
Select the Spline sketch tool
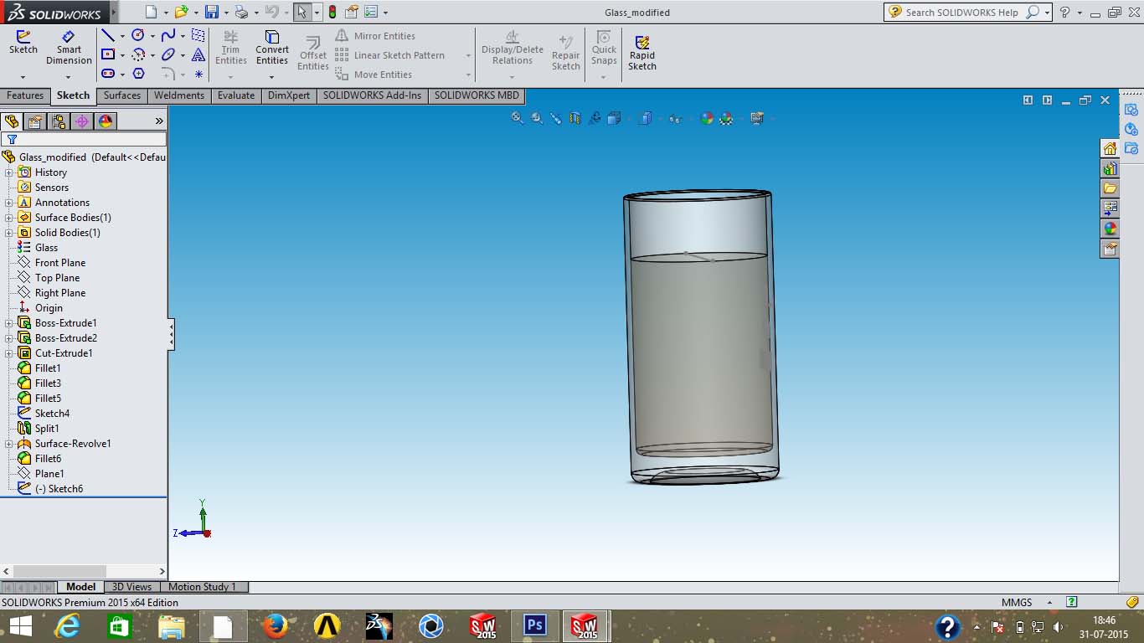click(x=168, y=35)
